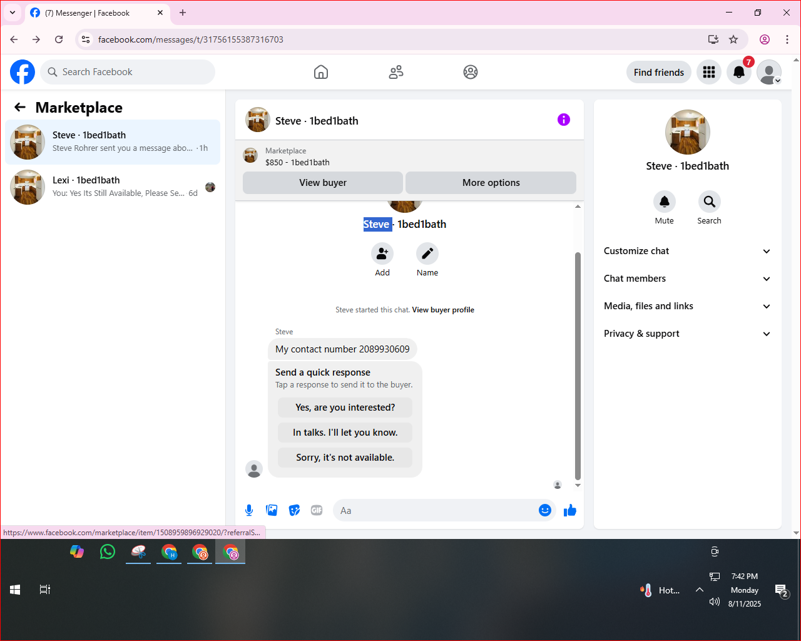Bookmark this page with the star icon
801x641 pixels.
click(733, 39)
